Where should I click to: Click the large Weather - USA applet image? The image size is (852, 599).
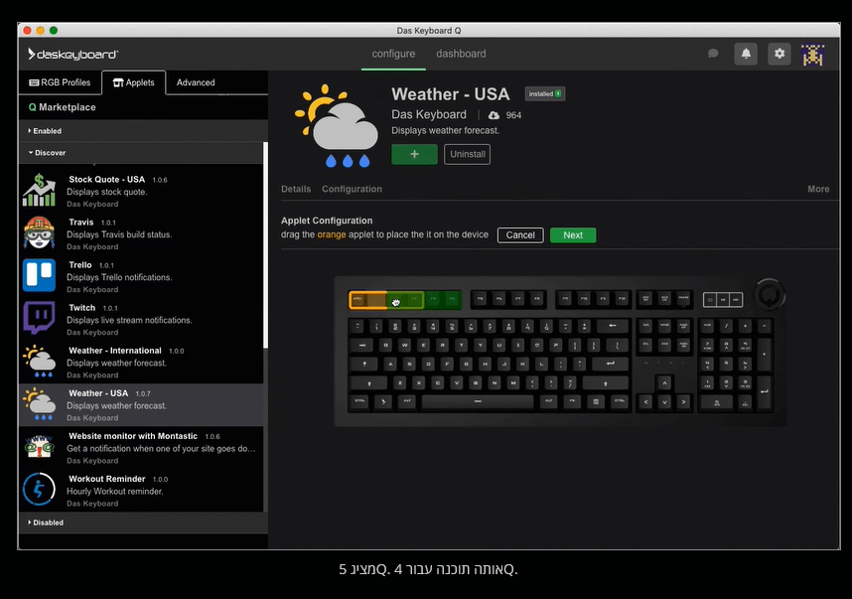click(337, 125)
